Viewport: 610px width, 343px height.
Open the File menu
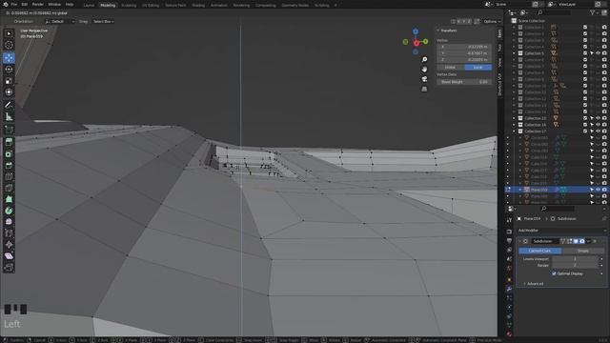click(14, 4)
